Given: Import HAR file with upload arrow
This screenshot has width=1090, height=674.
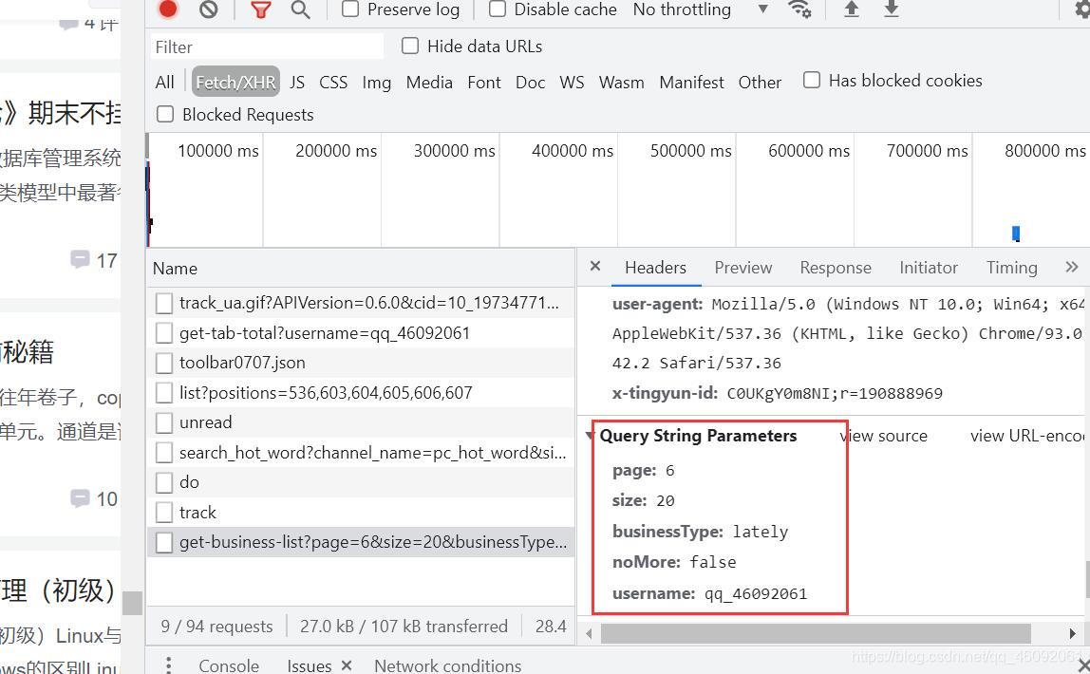Looking at the screenshot, I should (x=851, y=9).
